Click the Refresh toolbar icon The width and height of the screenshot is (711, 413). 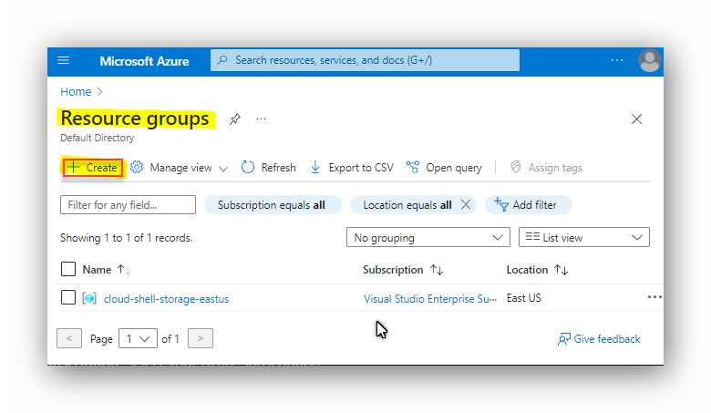pyautogui.click(x=248, y=168)
